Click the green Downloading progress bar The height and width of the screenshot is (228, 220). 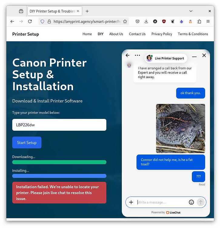59,162
